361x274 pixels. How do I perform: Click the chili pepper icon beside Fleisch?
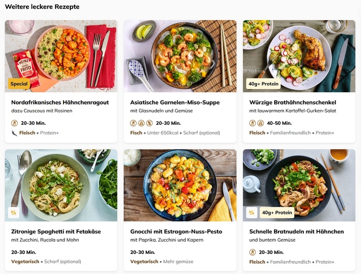[x=14, y=133]
